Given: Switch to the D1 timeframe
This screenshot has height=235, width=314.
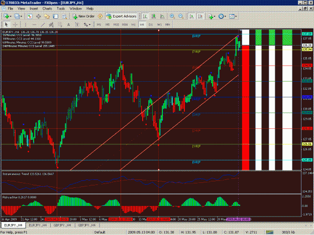Looking at the screenshot, I should click(151, 25).
